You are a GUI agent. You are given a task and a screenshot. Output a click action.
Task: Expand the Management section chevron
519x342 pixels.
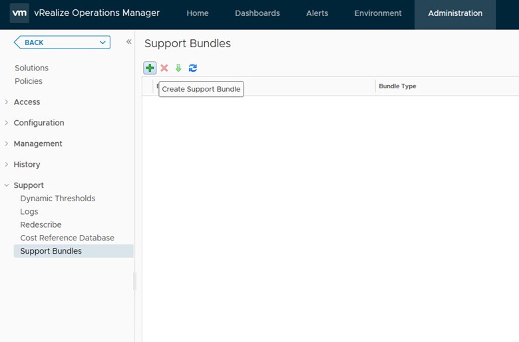[x=6, y=143]
